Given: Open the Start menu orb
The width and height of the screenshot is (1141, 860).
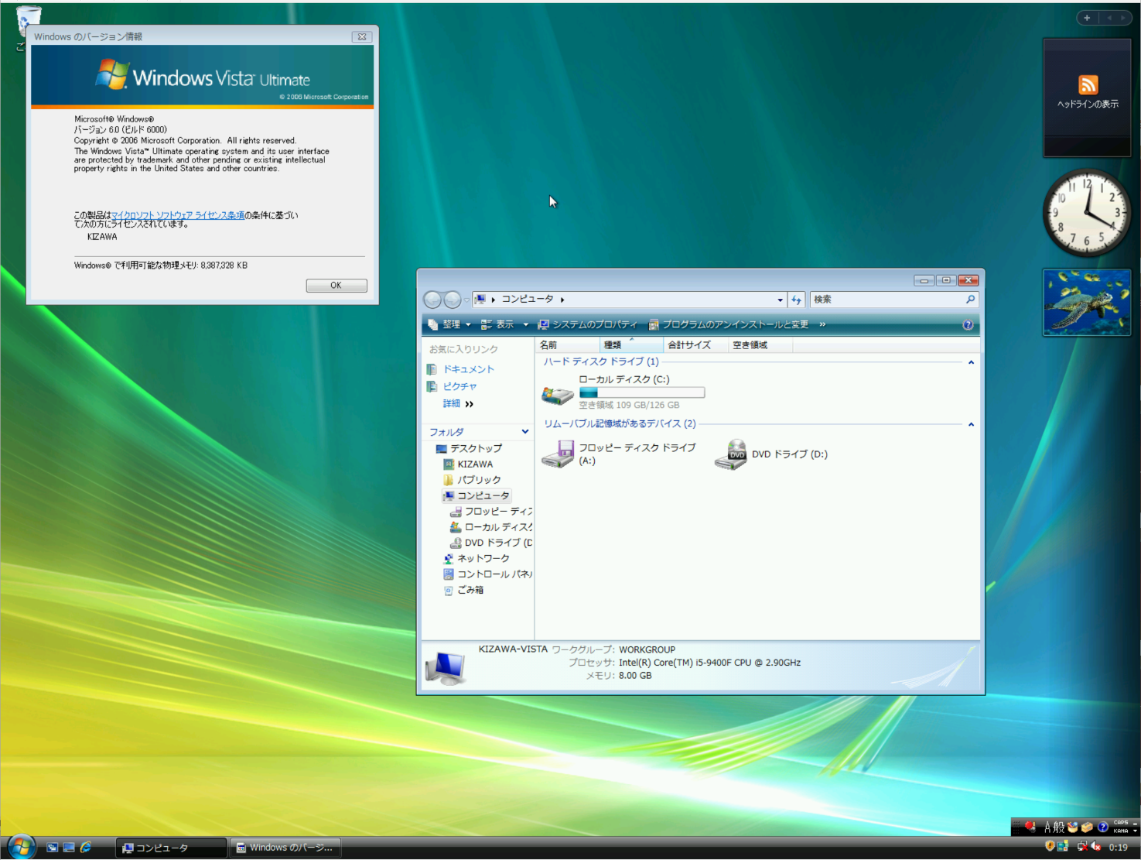Looking at the screenshot, I should point(21,846).
